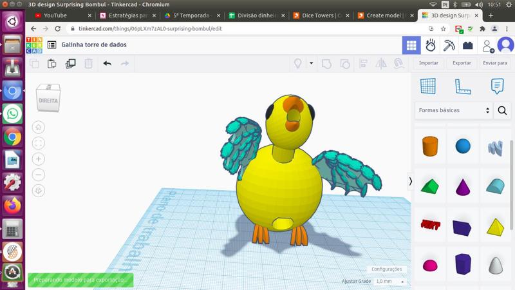Viewport: 515px width, 290px height.
Task: Pick the gray paraboloid shape
Action: [x=496, y=265]
